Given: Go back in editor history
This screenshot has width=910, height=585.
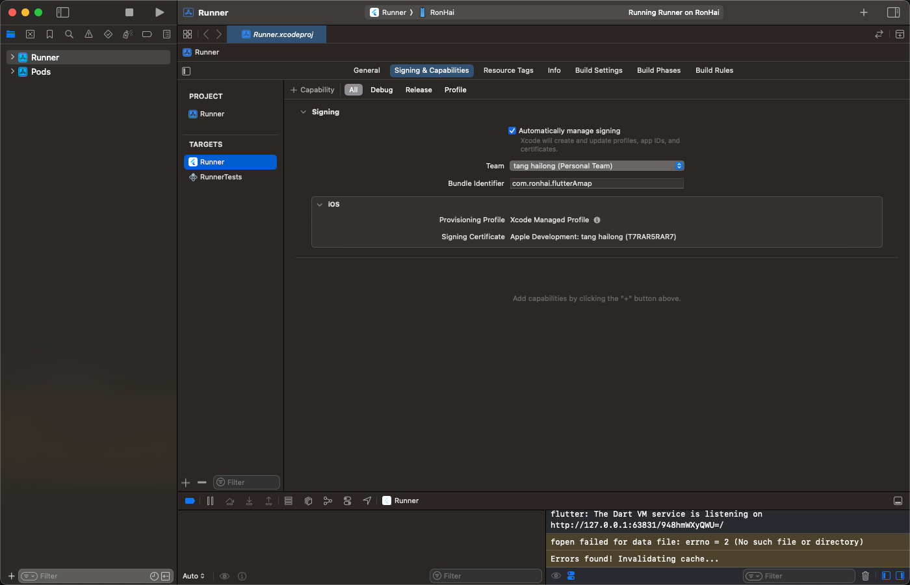Looking at the screenshot, I should pyautogui.click(x=206, y=34).
